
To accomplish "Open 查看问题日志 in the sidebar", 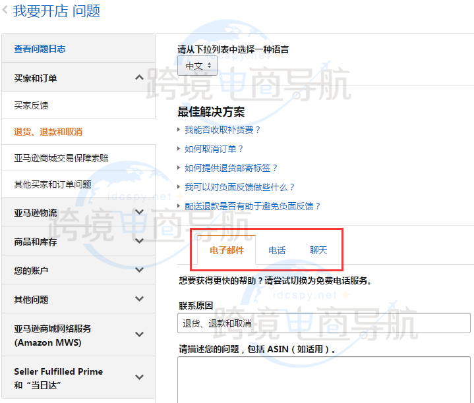I will coord(40,49).
